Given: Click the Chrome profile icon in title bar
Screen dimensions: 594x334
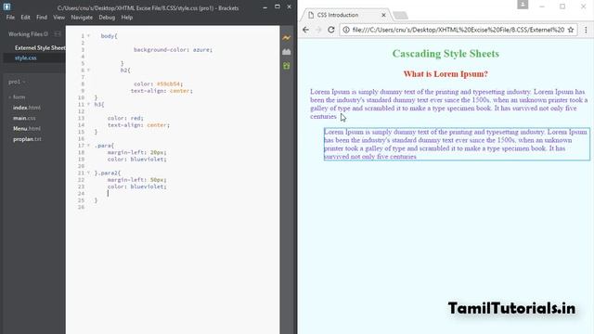Looking at the screenshot, I should 523,5.
